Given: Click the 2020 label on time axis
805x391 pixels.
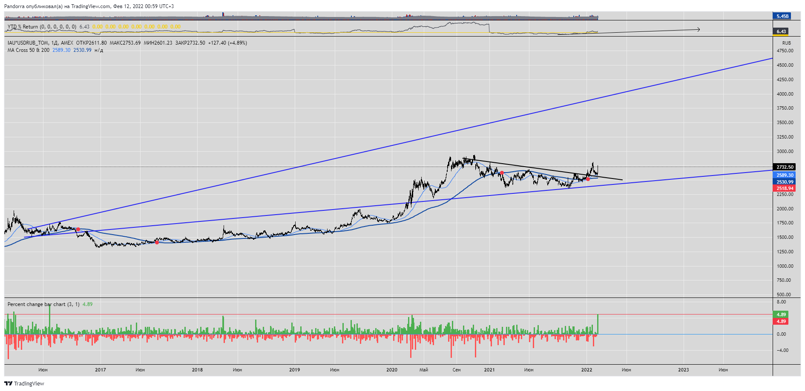Looking at the screenshot, I should [x=392, y=370].
